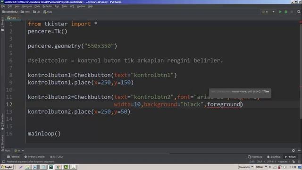Image resolution: width=302 pixels, height=170 pixels.
Task: Click "kontrolbtn1" string on line 8
Action: (152, 75)
